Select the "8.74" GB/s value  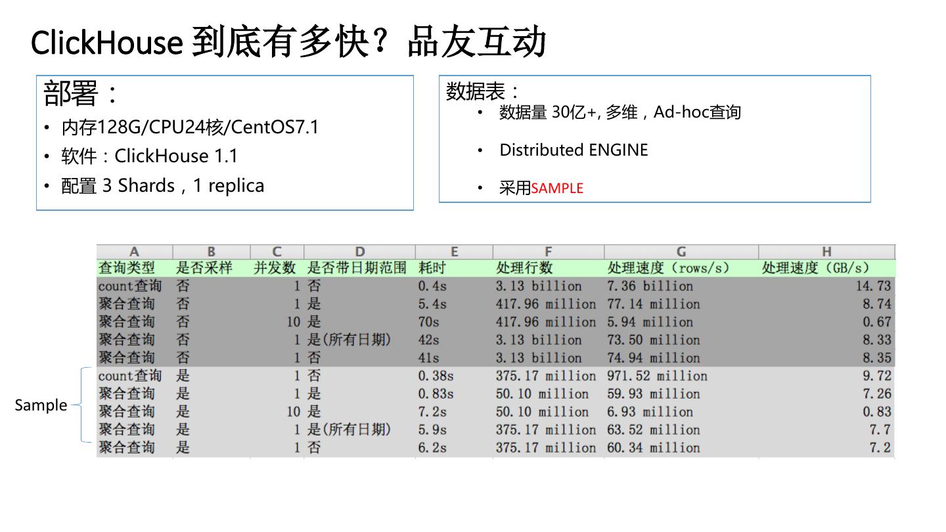coord(877,304)
